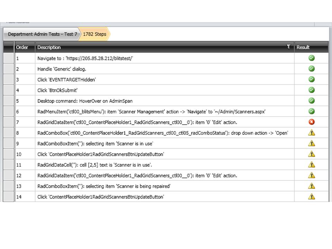
Task: Click the "Click 'EVENTTARGETHidden'" step text
Action: point(66,80)
